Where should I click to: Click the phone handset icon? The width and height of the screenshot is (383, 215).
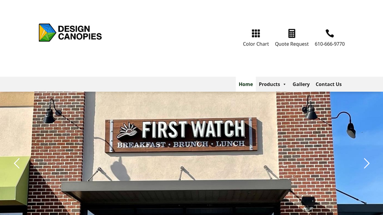tap(329, 33)
